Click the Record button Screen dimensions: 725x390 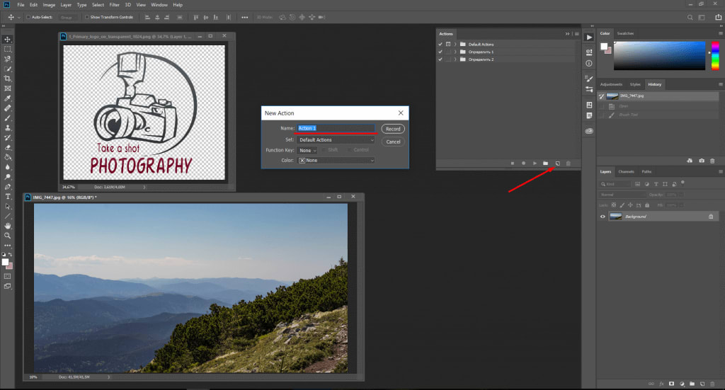[x=393, y=129]
